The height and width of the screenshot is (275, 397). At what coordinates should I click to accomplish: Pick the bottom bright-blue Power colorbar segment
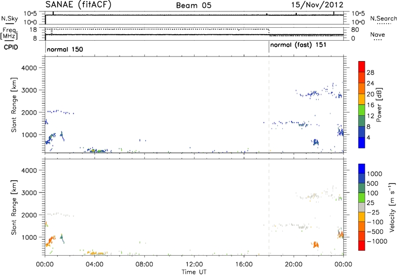362,143
